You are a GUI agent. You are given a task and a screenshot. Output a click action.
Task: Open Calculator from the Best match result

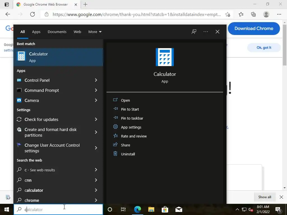(58, 57)
